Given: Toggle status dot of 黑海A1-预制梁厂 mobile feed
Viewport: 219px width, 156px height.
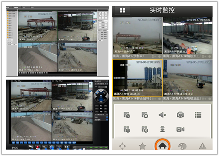Looking at the screenshot, I should click(x=159, y=56).
